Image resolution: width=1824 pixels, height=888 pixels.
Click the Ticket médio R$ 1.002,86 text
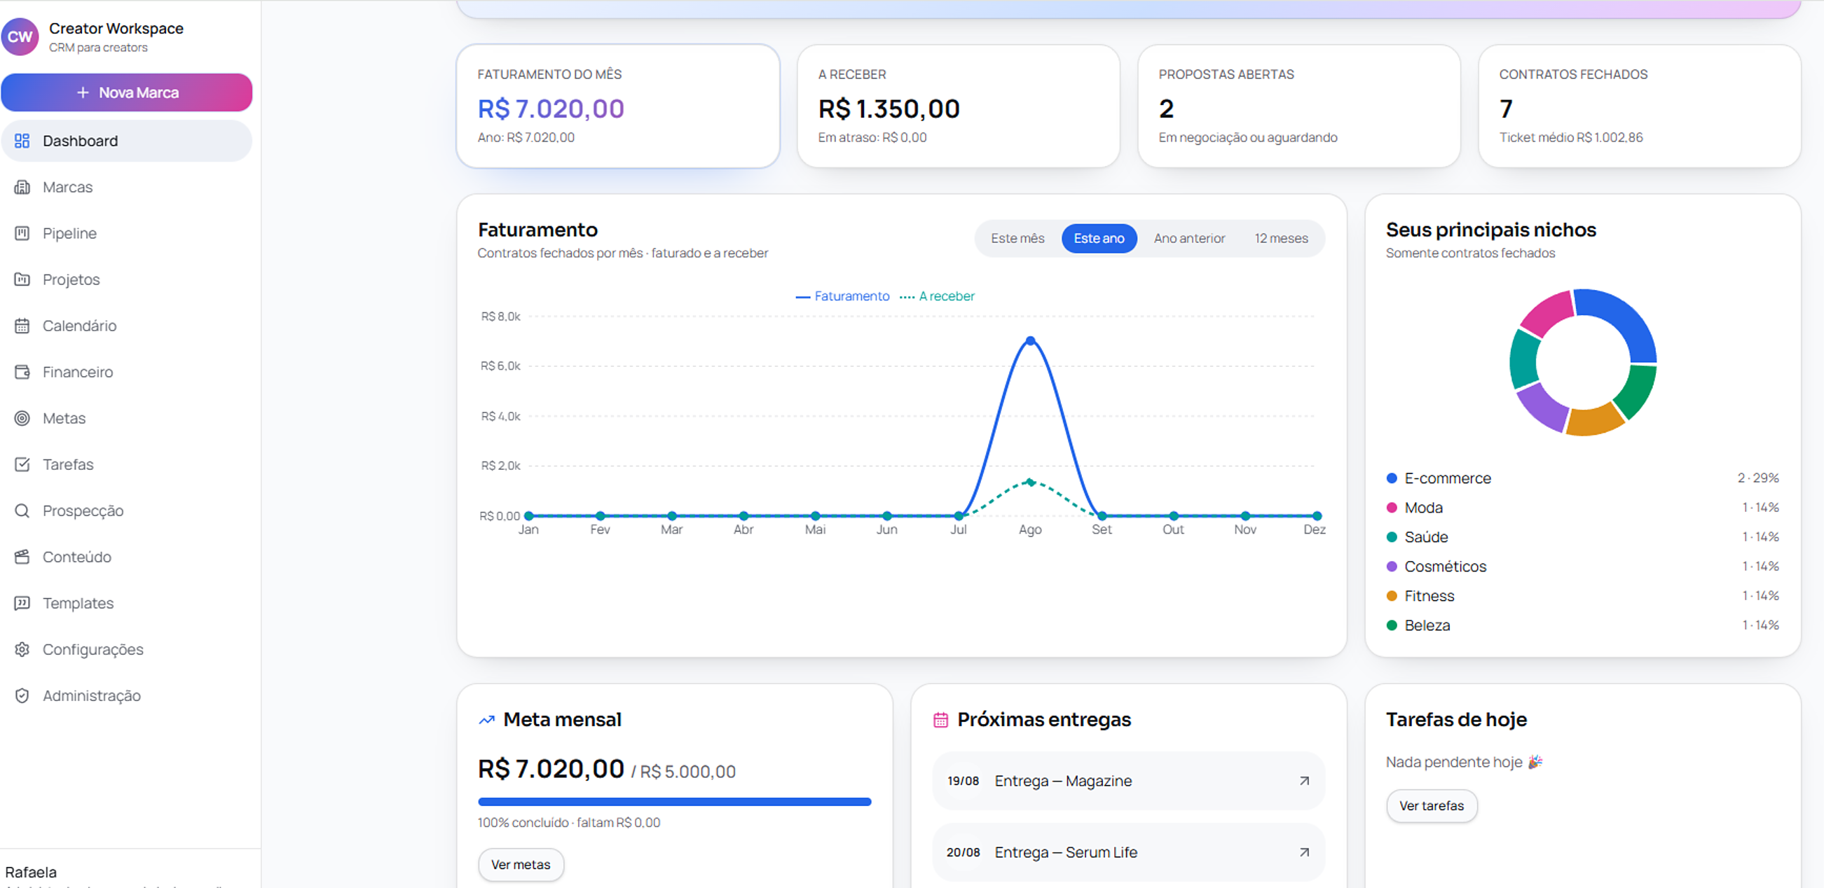tap(1570, 137)
